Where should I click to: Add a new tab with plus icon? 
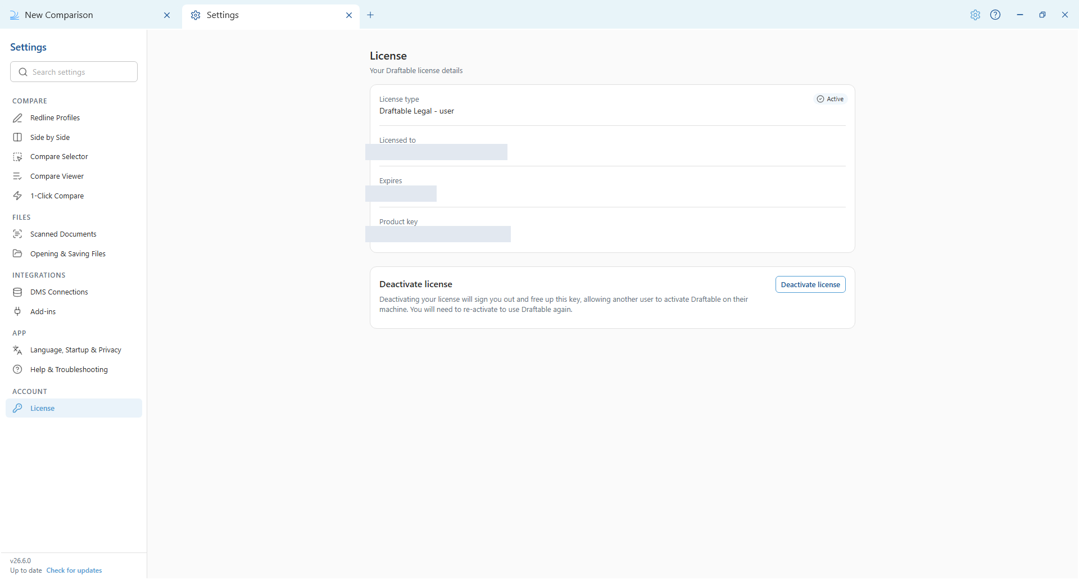pos(370,15)
